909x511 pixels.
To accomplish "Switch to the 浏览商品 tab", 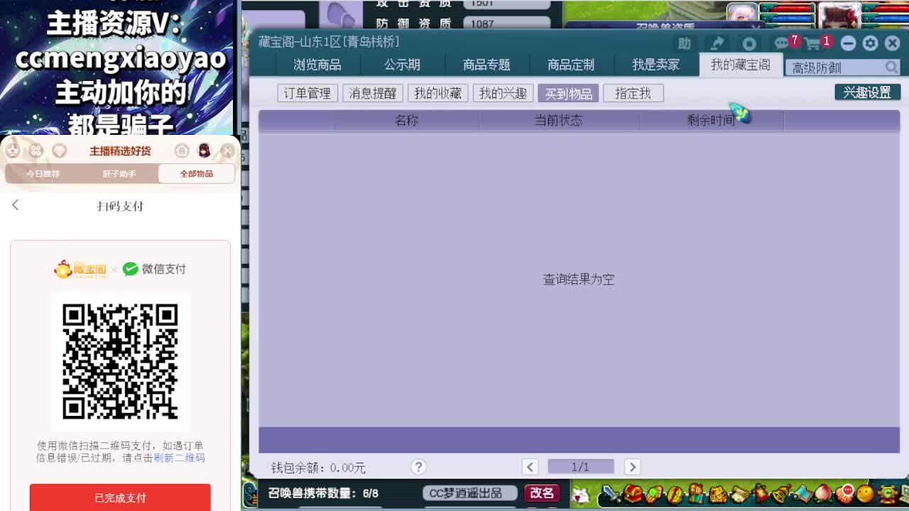I will coord(317,65).
